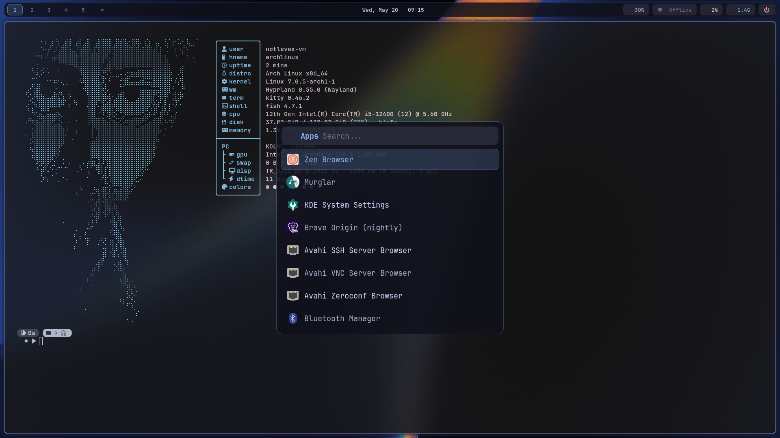Viewport: 780px width, 438px height.
Task: Click the colors palette icon in the terminal
Action: tap(224, 187)
